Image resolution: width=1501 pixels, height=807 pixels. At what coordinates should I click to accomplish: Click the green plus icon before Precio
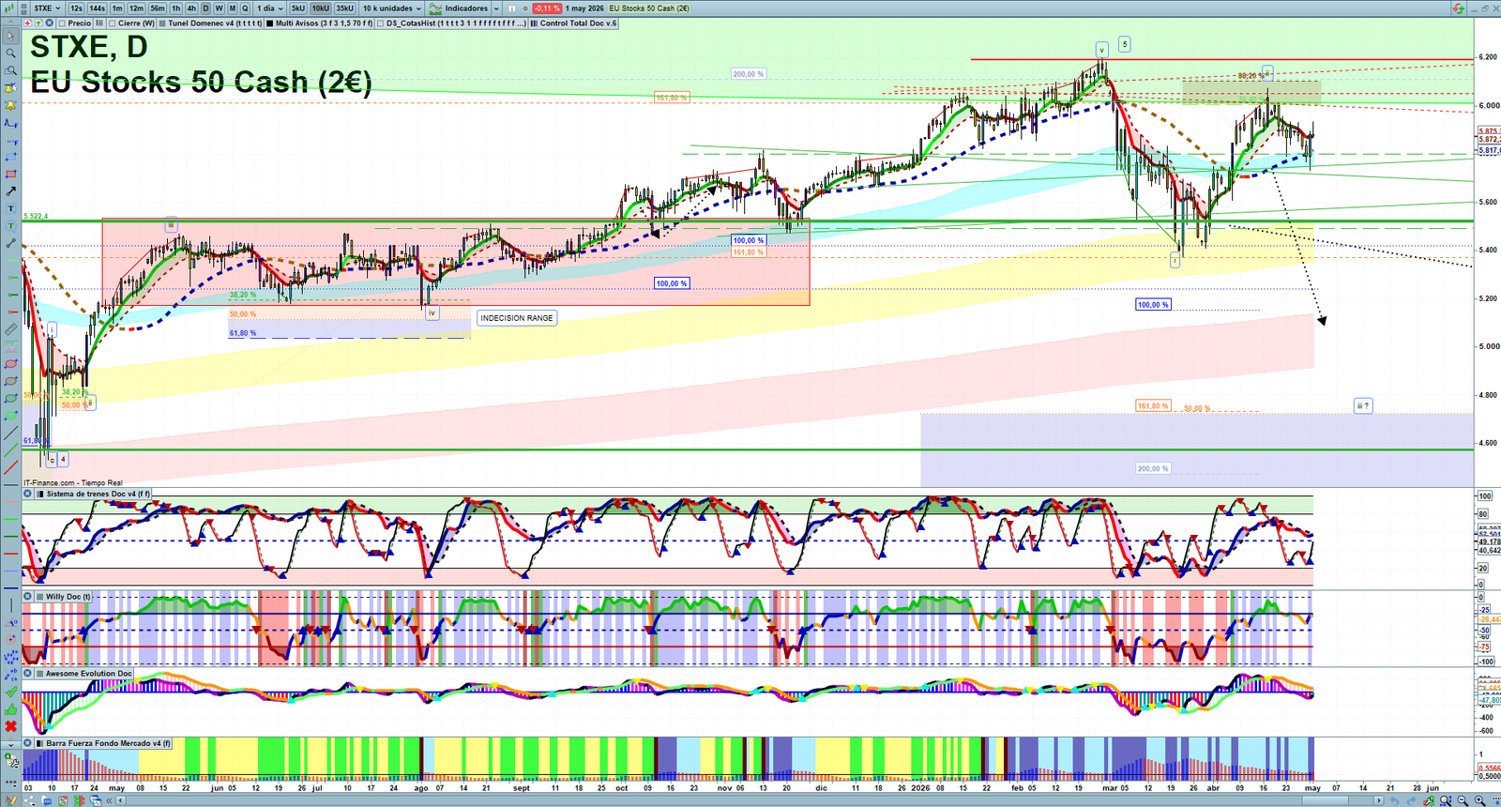click(38, 23)
